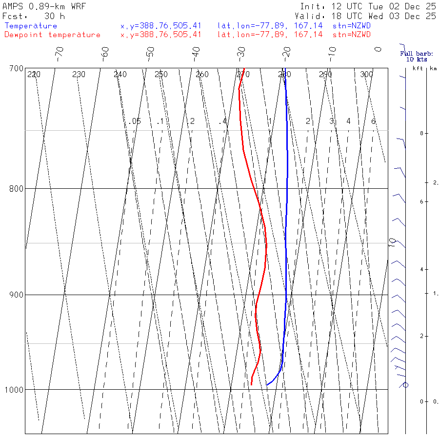Click the surface wind circle near 1000 hPa
Viewport: 439px width, 439px height.
[x=406, y=385]
